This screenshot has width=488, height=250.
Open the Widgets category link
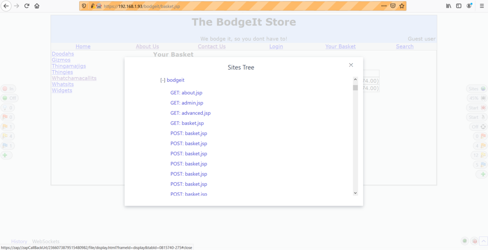(62, 91)
